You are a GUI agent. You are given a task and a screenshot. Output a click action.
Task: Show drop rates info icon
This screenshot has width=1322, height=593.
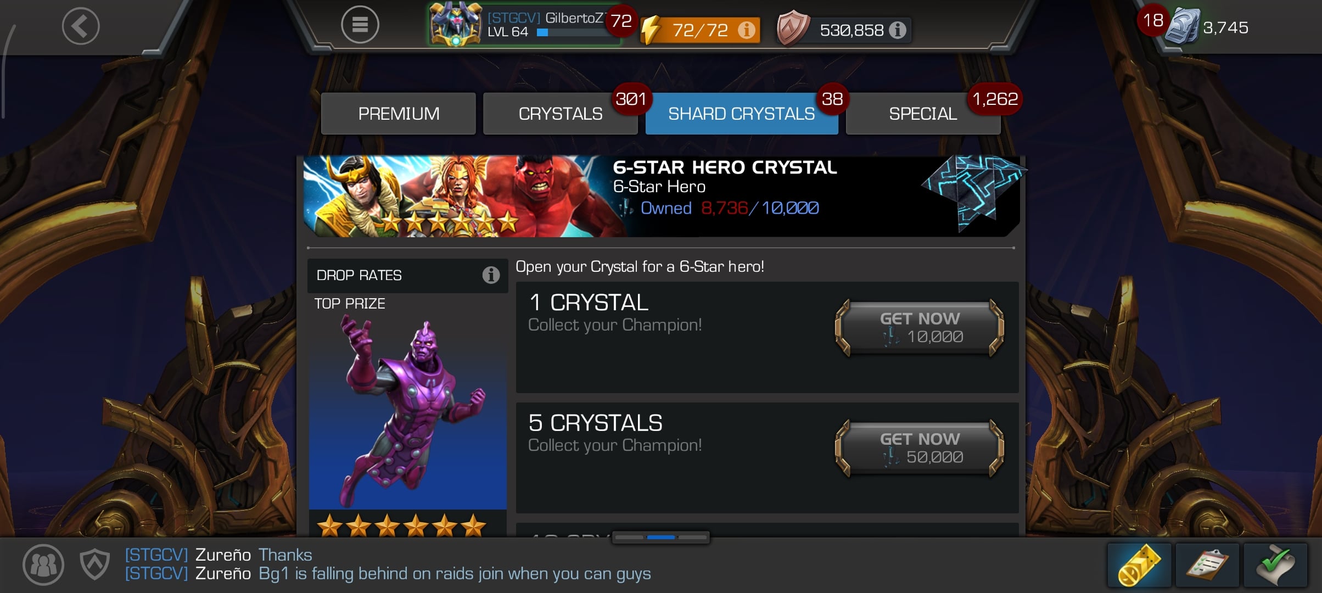click(491, 275)
